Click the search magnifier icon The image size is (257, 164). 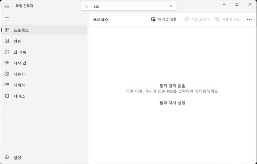pos(86,6)
